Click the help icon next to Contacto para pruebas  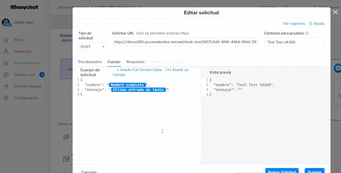pyautogui.click(x=307, y=33)
